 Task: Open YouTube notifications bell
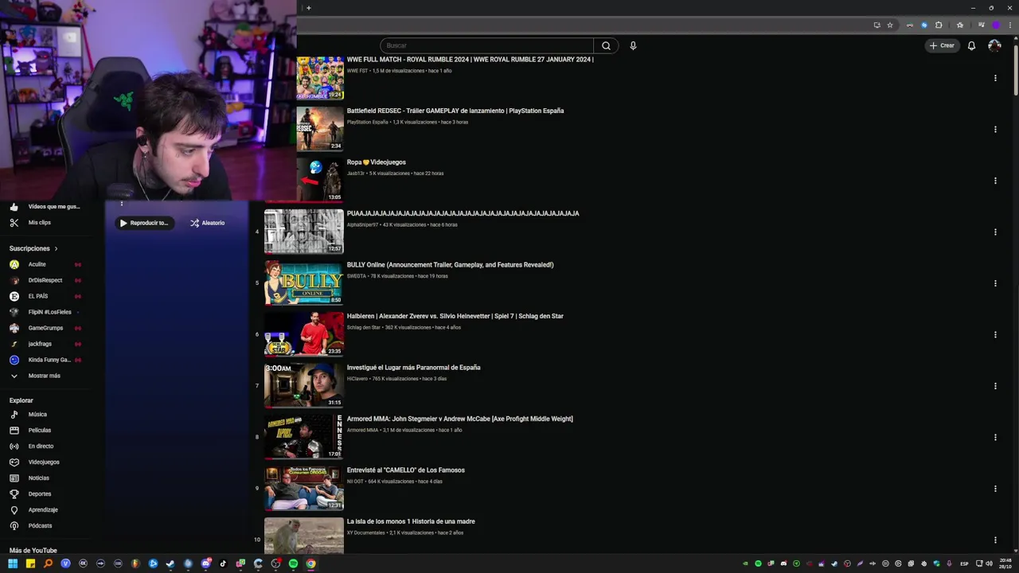click(971, 45)
